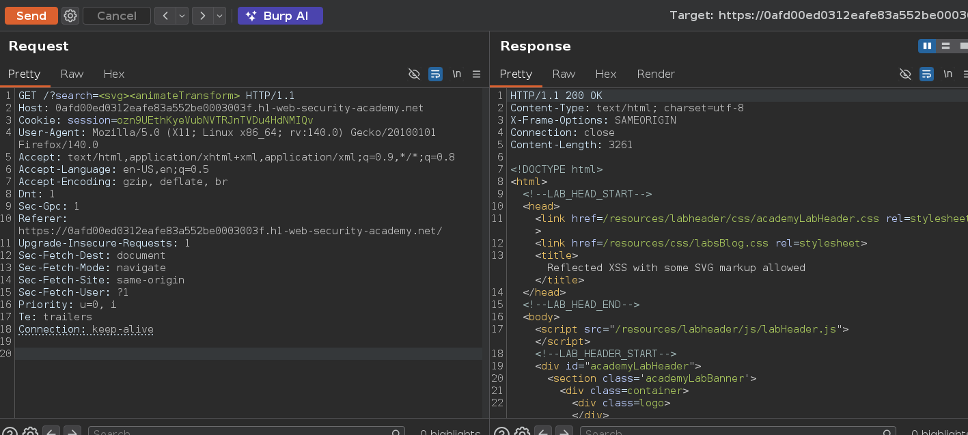Click the labsBlog.css link line

click(x=701, y=243)
